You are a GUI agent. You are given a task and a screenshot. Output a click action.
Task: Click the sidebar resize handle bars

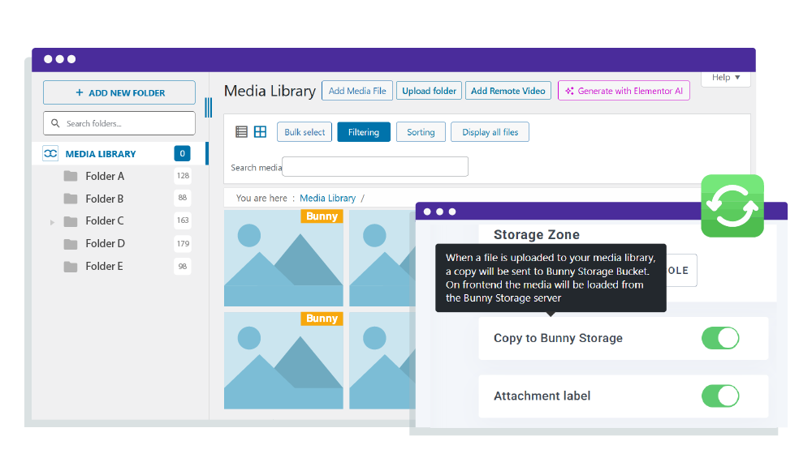pyautogui.click(x=208, y=107)
